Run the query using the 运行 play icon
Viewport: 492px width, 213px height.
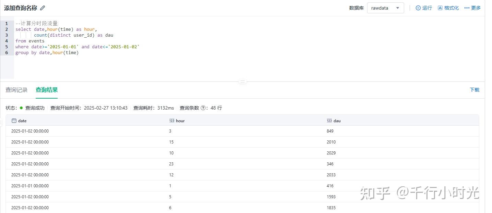point(418,8)
